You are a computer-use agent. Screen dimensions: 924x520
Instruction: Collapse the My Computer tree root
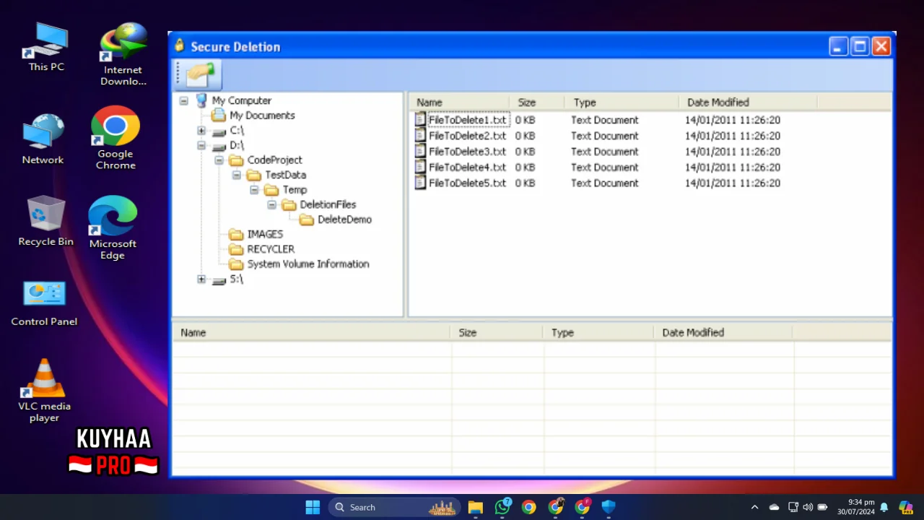(x=183, y=101)
